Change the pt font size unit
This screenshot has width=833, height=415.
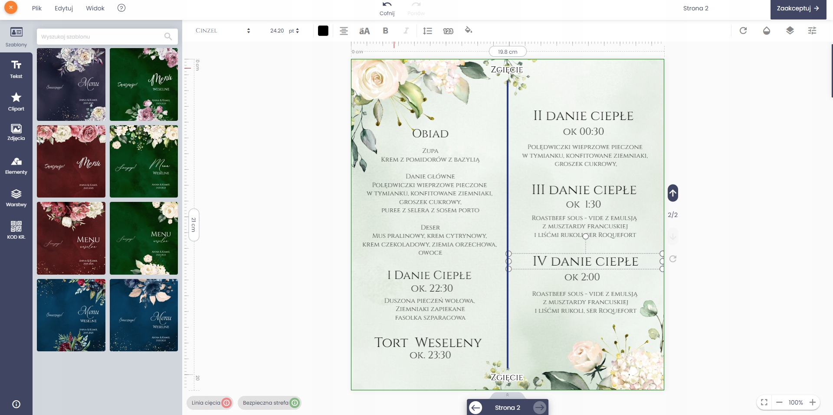tap(294, 31)
